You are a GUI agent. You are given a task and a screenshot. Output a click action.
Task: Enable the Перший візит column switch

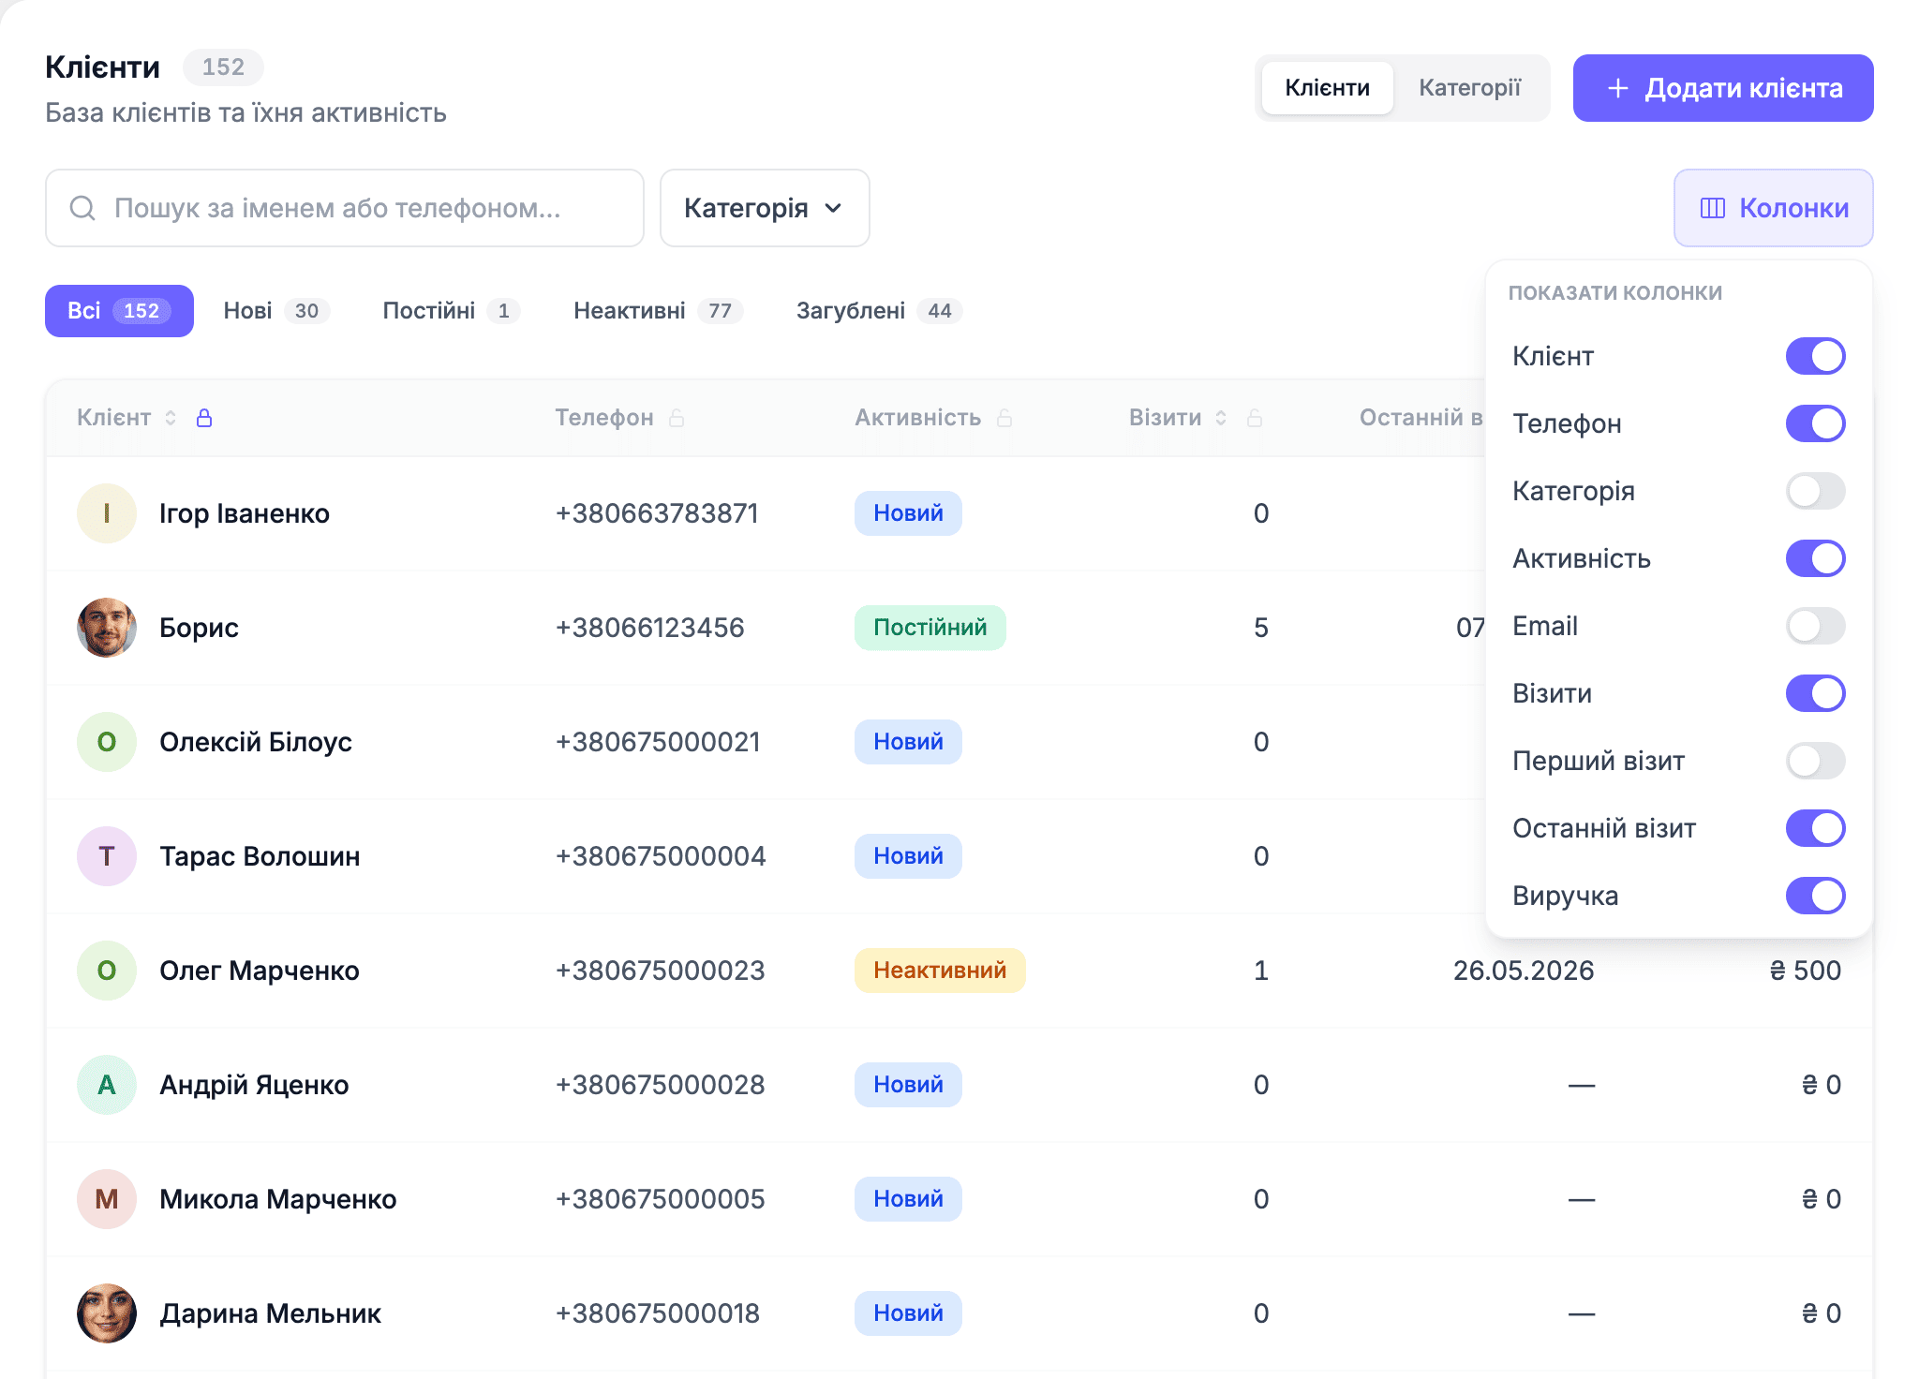pos(1815,761)
